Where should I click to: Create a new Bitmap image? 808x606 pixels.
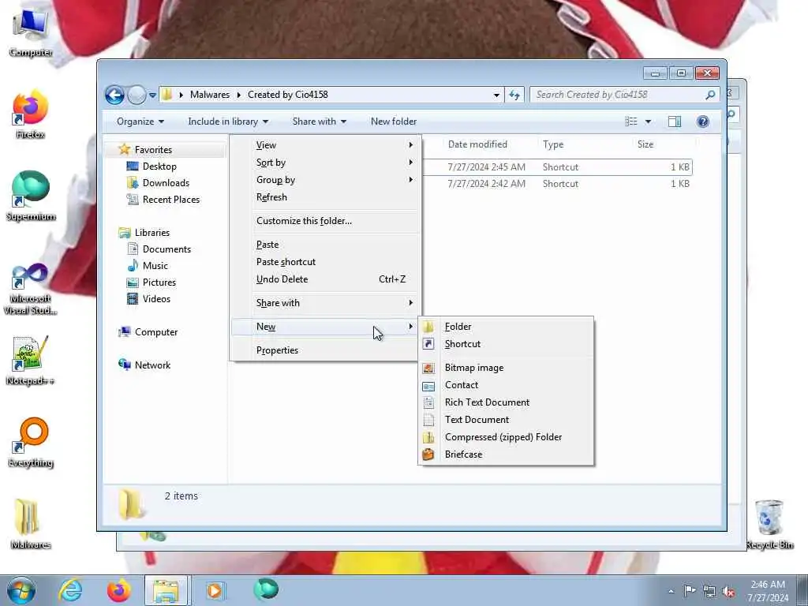tap(506, 368)
